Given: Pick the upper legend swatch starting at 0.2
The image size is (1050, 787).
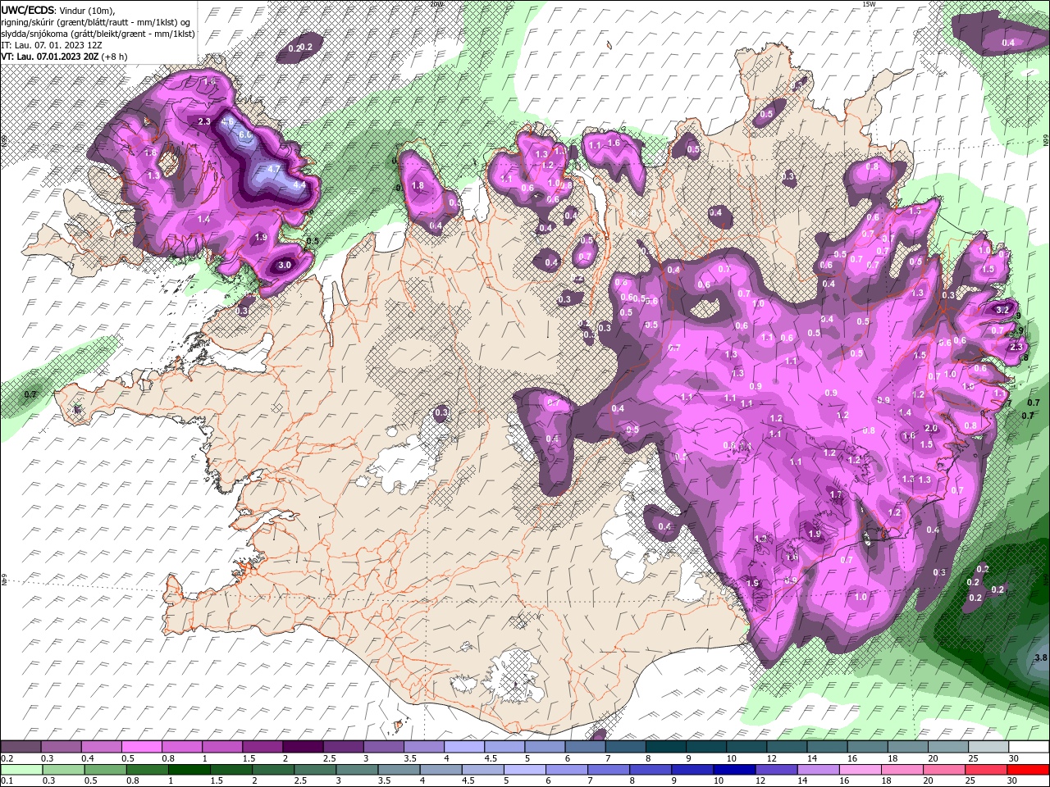Looking at the screenshot, I should (x=21, y=747).
